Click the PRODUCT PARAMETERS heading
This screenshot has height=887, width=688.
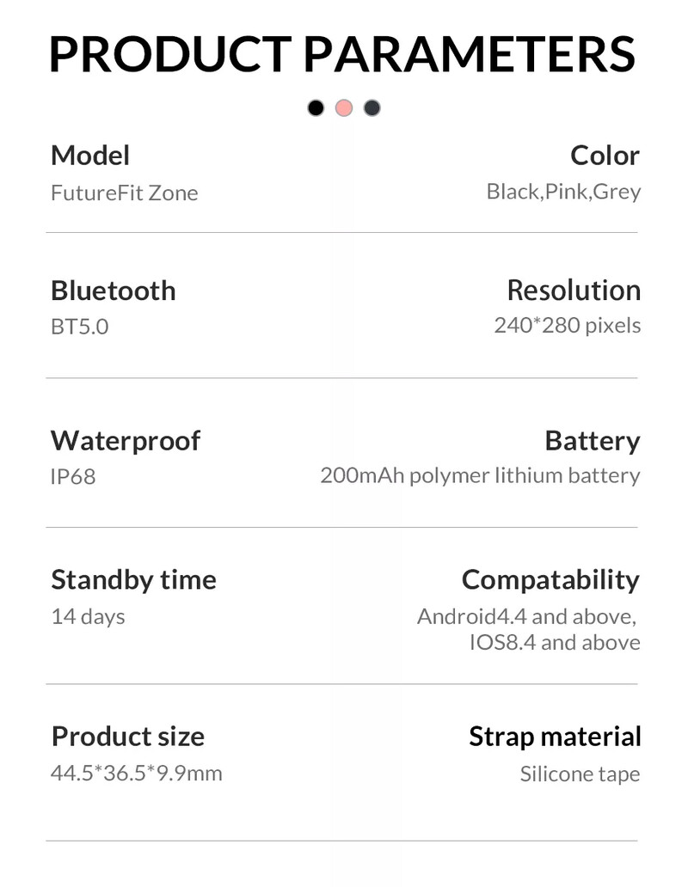tap(343, 54)
